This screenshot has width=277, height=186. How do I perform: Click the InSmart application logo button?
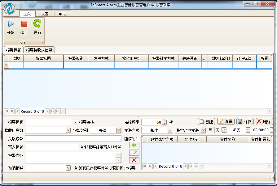[10, 9]
